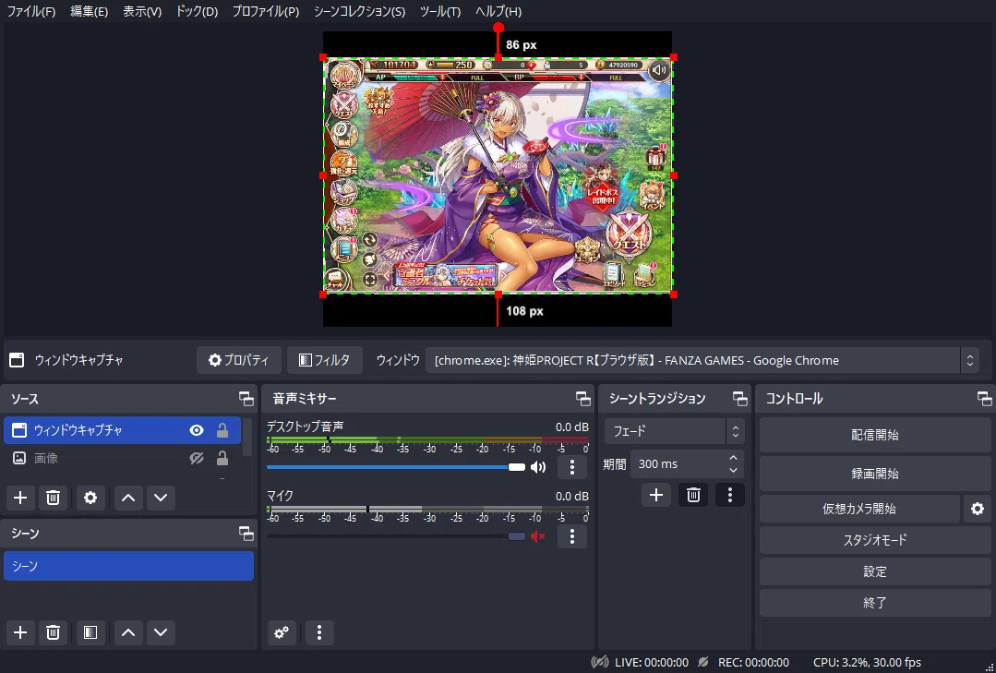Remove transition with trash icon
Image resolution: width=996 pixels, height=673 pixels.
[x=693, y=495]
